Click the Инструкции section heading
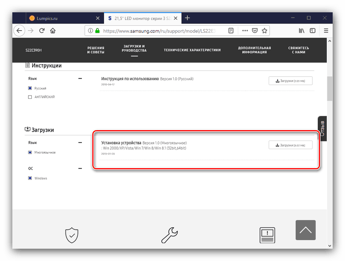The width and height of the screenshot is (345, 261). (46, 65)
